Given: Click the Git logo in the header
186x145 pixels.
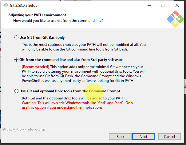Looking at the screenshot, I should tap(175, 18).
